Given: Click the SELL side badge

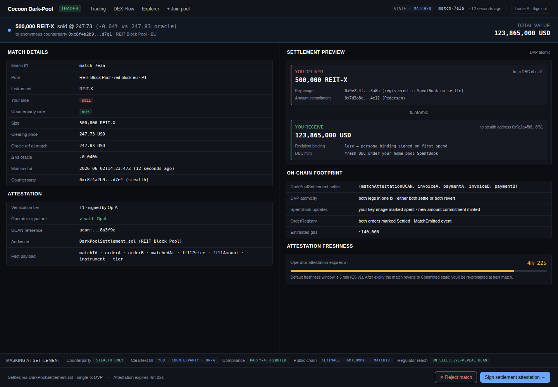Looking at the screenshot, I should (86, 101).
